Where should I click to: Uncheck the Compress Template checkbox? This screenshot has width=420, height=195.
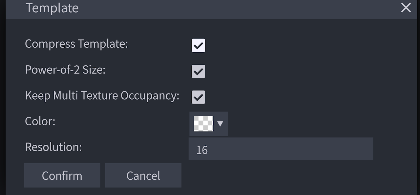(x=199, y=46)
